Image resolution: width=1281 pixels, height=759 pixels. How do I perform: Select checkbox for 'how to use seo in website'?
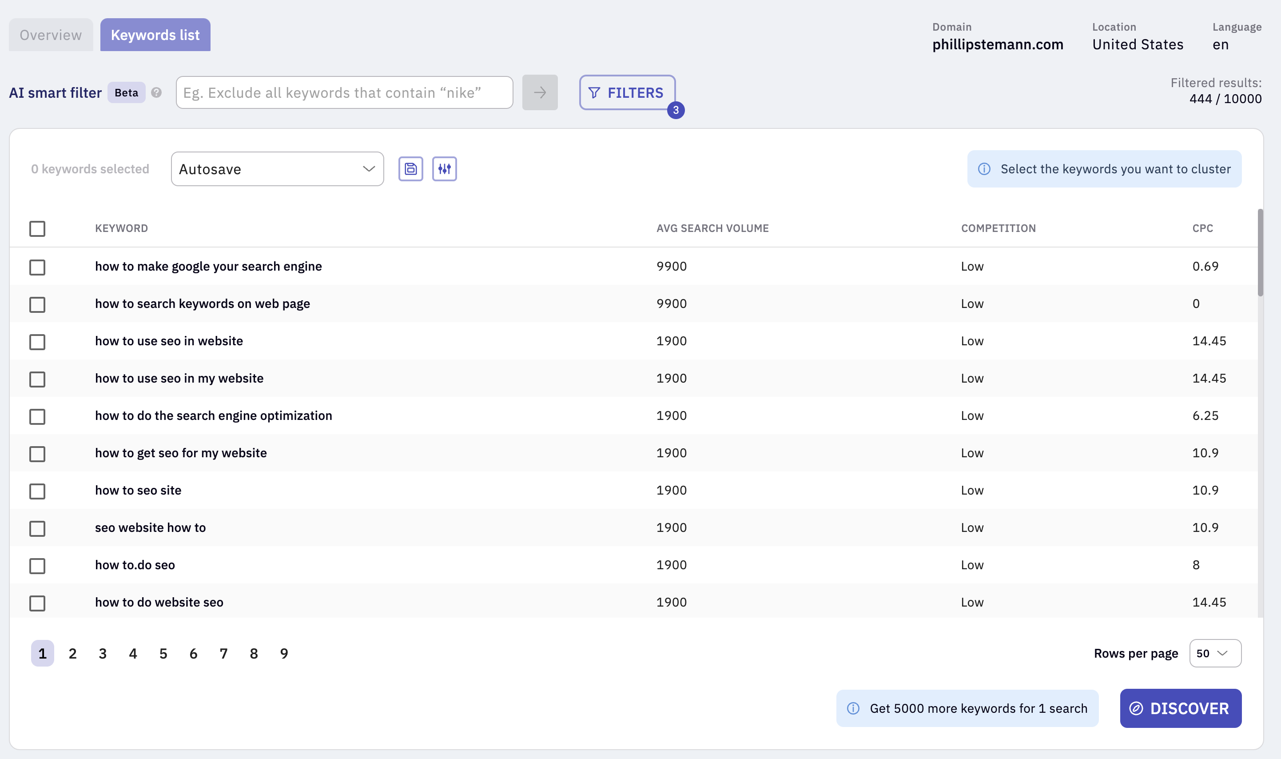coord(37,342)
